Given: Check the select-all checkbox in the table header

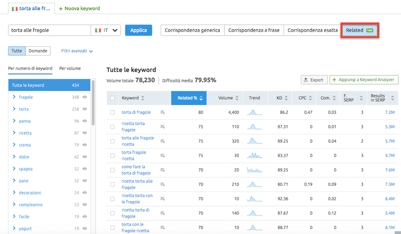Looking at the screenshot, I should point(113,98).
